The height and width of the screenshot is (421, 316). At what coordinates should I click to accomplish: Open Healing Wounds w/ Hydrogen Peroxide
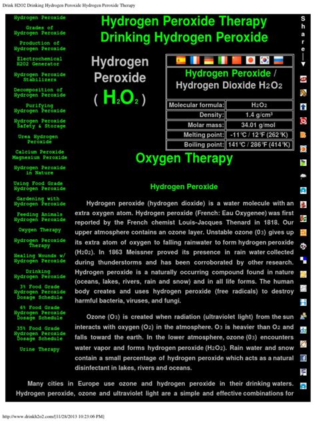click(x=40, y=258)
